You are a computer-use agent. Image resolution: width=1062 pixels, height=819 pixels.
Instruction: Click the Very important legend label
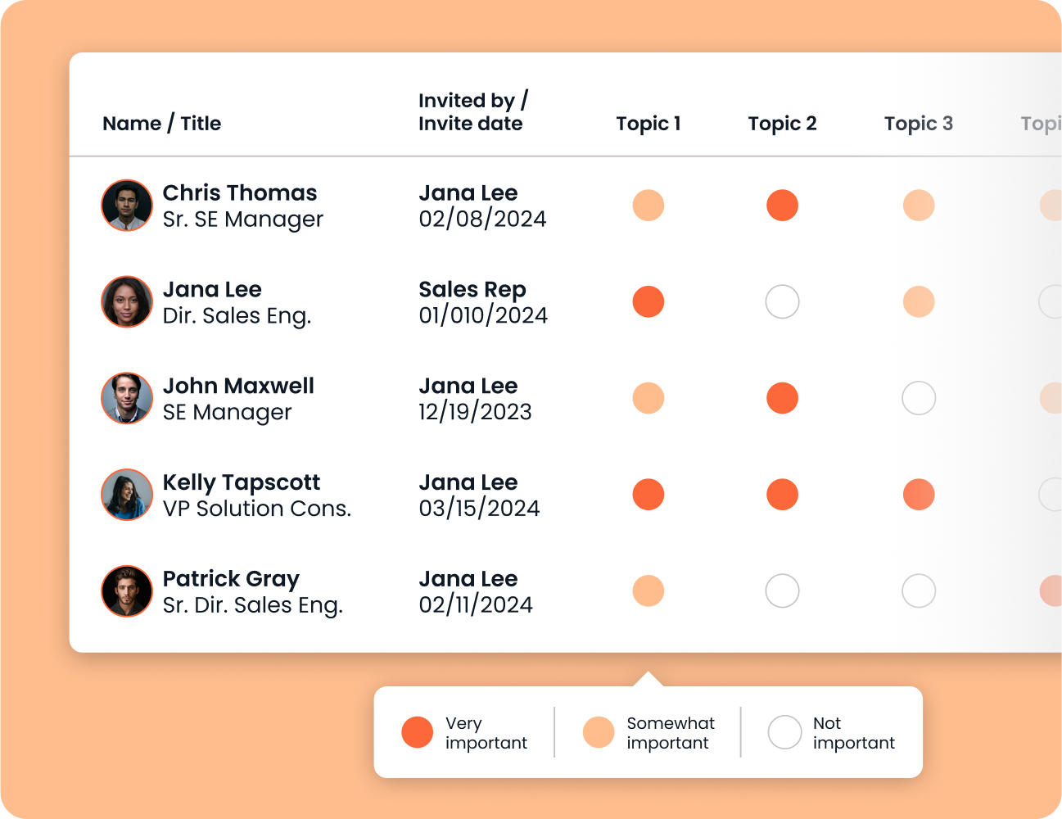(x=486, y=733)
